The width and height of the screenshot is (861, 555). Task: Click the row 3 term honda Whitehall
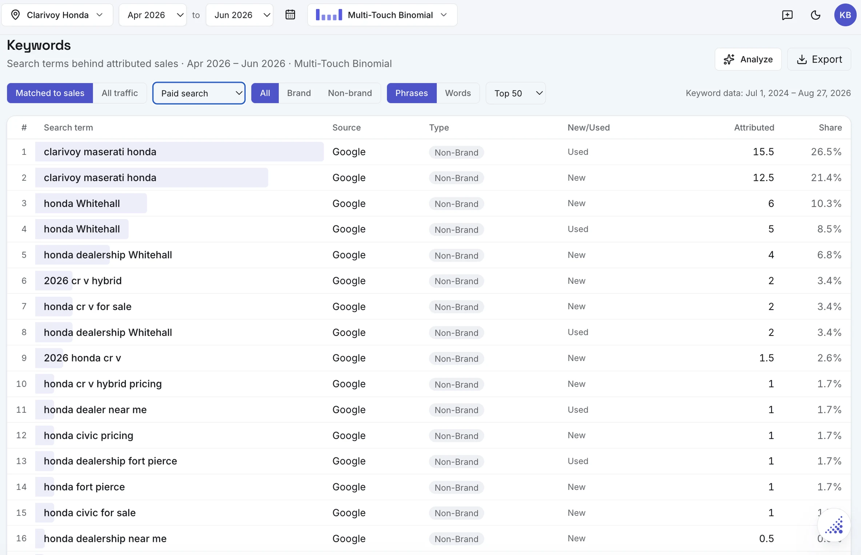point(82,203)
